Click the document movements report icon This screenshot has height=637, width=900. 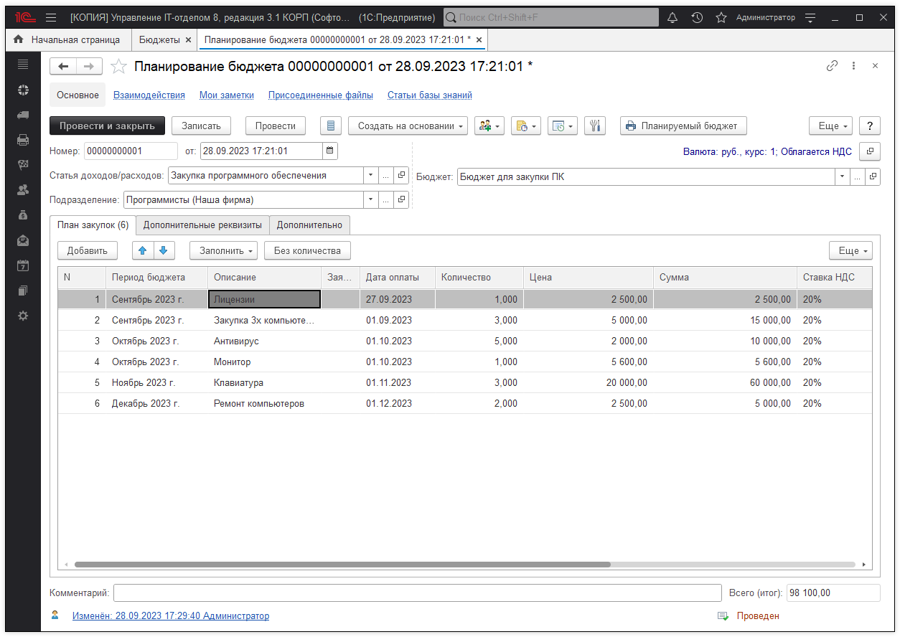[x=330, y=126]
